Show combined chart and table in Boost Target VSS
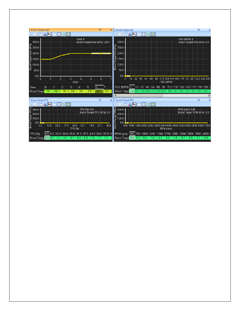The height and width of the screenshot is (311, 240). [134, 34]
